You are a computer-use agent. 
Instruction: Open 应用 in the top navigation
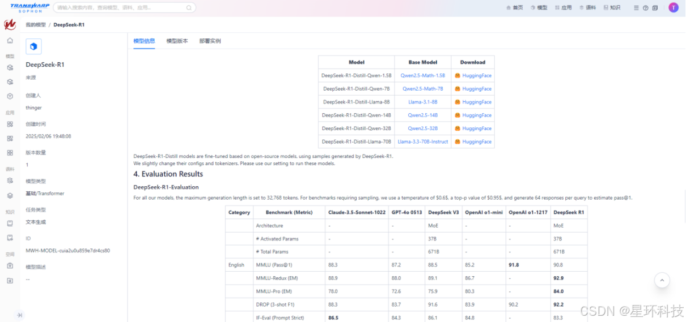(x=563, y=8)
